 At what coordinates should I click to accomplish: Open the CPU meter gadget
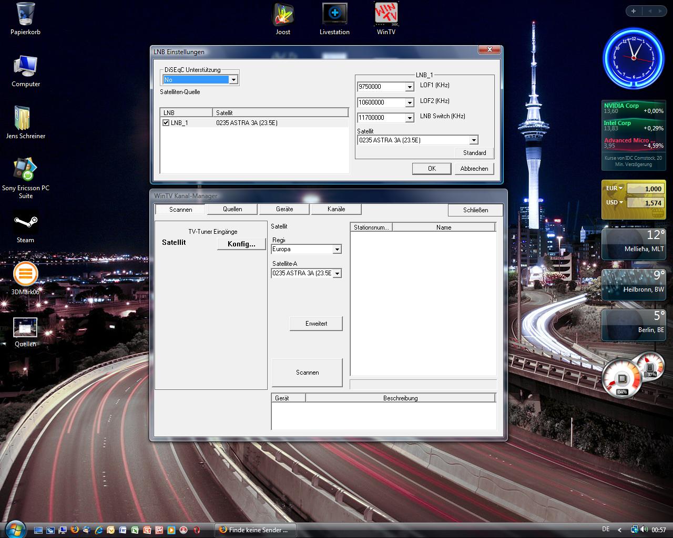pyautogui.click(x=623, y=378)
